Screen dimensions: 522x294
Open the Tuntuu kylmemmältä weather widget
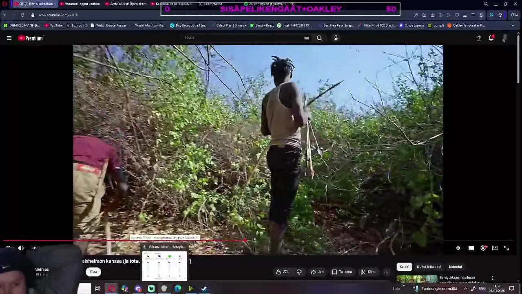click(x=436, y=289)
